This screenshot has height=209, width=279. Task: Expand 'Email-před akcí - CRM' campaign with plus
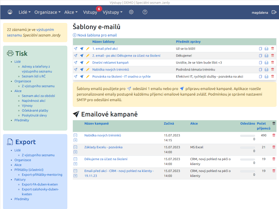75,176
